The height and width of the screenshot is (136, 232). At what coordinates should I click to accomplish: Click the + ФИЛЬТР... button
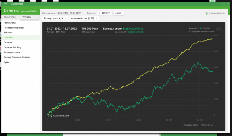click(105, 13)
